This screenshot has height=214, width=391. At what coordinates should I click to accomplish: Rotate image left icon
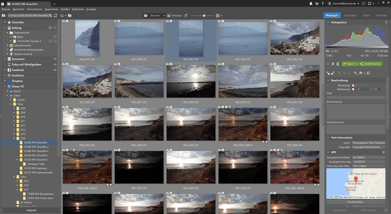328,73
